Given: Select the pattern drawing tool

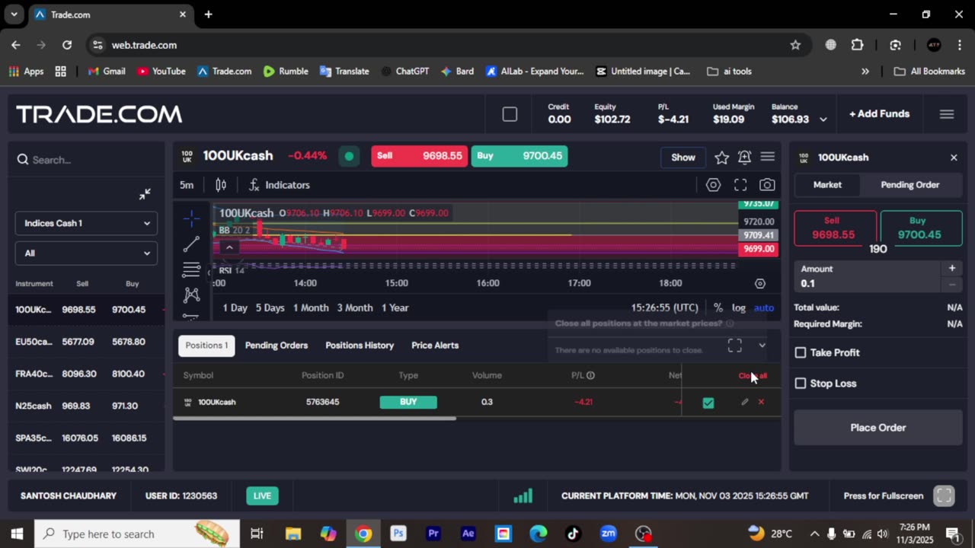Looking at the screenshot, I should (x=191, y=295).
